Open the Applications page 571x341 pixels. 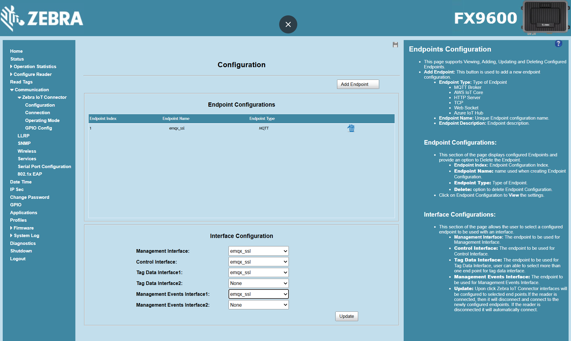click(x=24, y=213)
